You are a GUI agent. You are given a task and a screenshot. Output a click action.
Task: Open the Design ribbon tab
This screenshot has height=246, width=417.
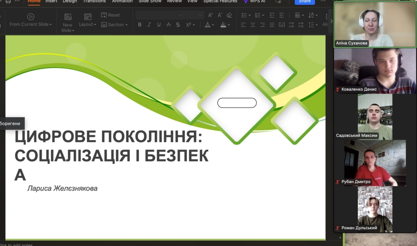tap(70, 1)
